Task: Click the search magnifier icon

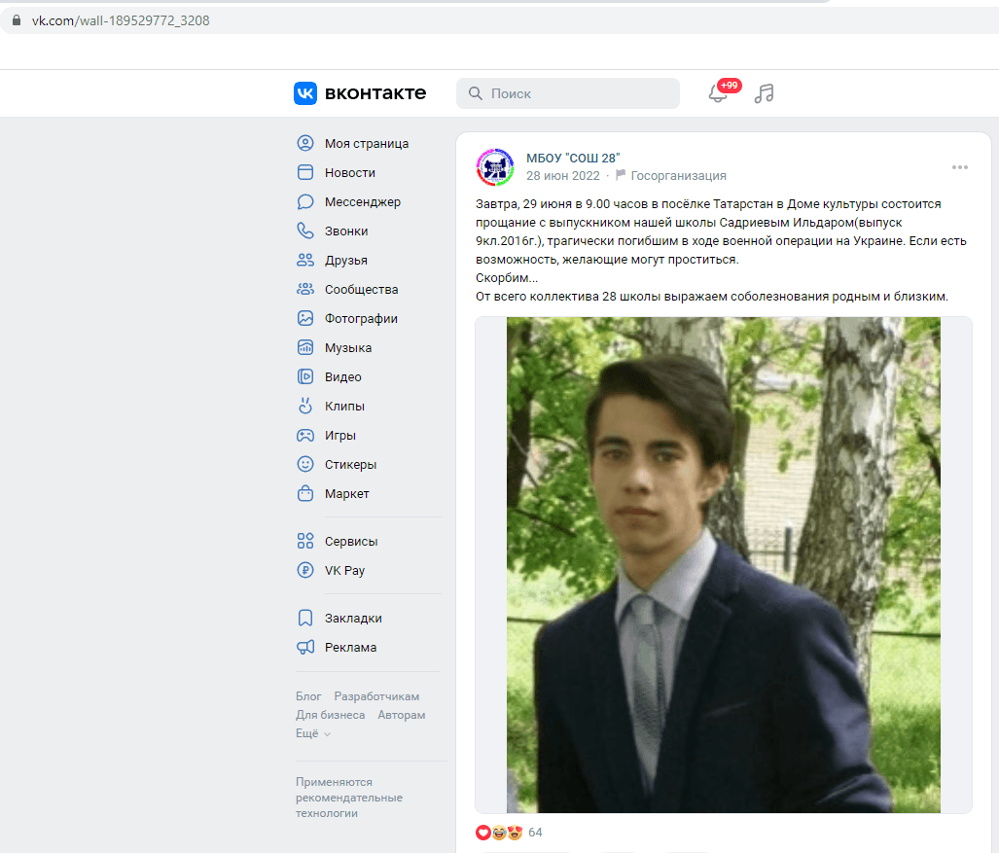Action: pos(476,93)
